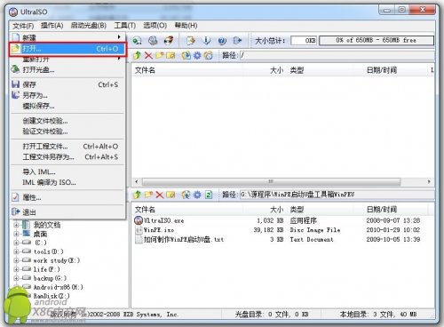Select WinPE.iso in the local file list

pos(159,230)
